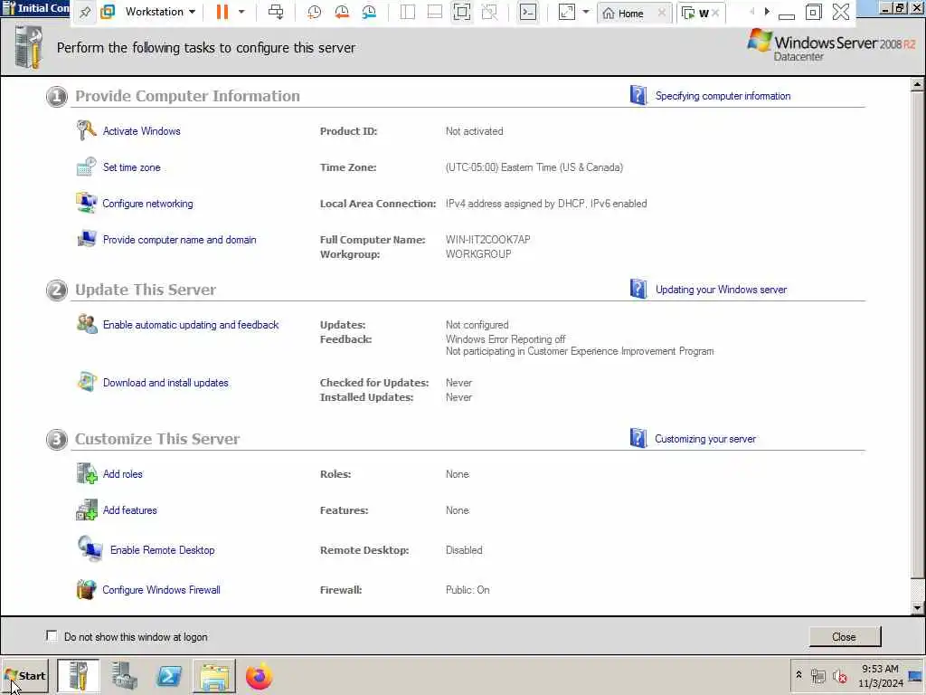Click the Download and install updates icon
Viewport: 926px width, 695px height.
pyautogui.click(x=87, y=382)
